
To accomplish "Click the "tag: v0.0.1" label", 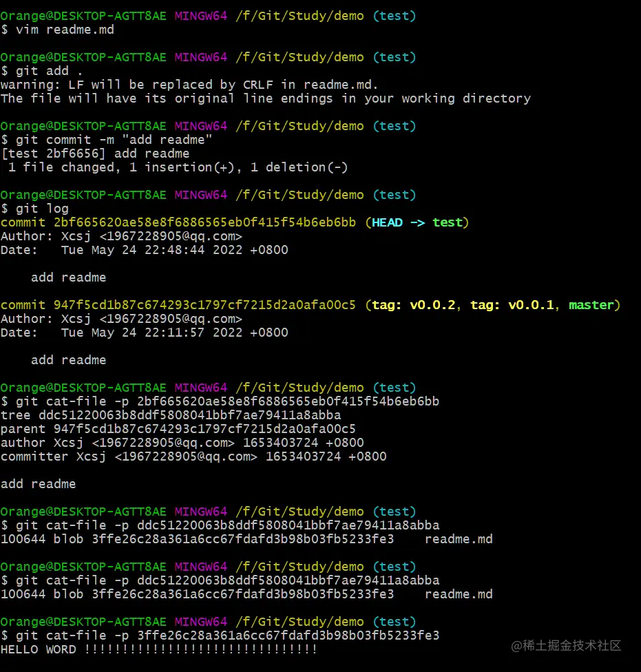I will click(512, 305).
